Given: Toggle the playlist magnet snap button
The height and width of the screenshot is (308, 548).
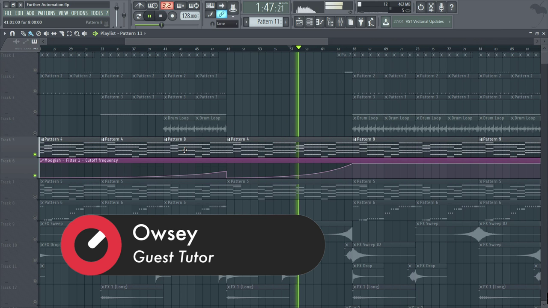Looking at the screenshot, I should point(12,33).
